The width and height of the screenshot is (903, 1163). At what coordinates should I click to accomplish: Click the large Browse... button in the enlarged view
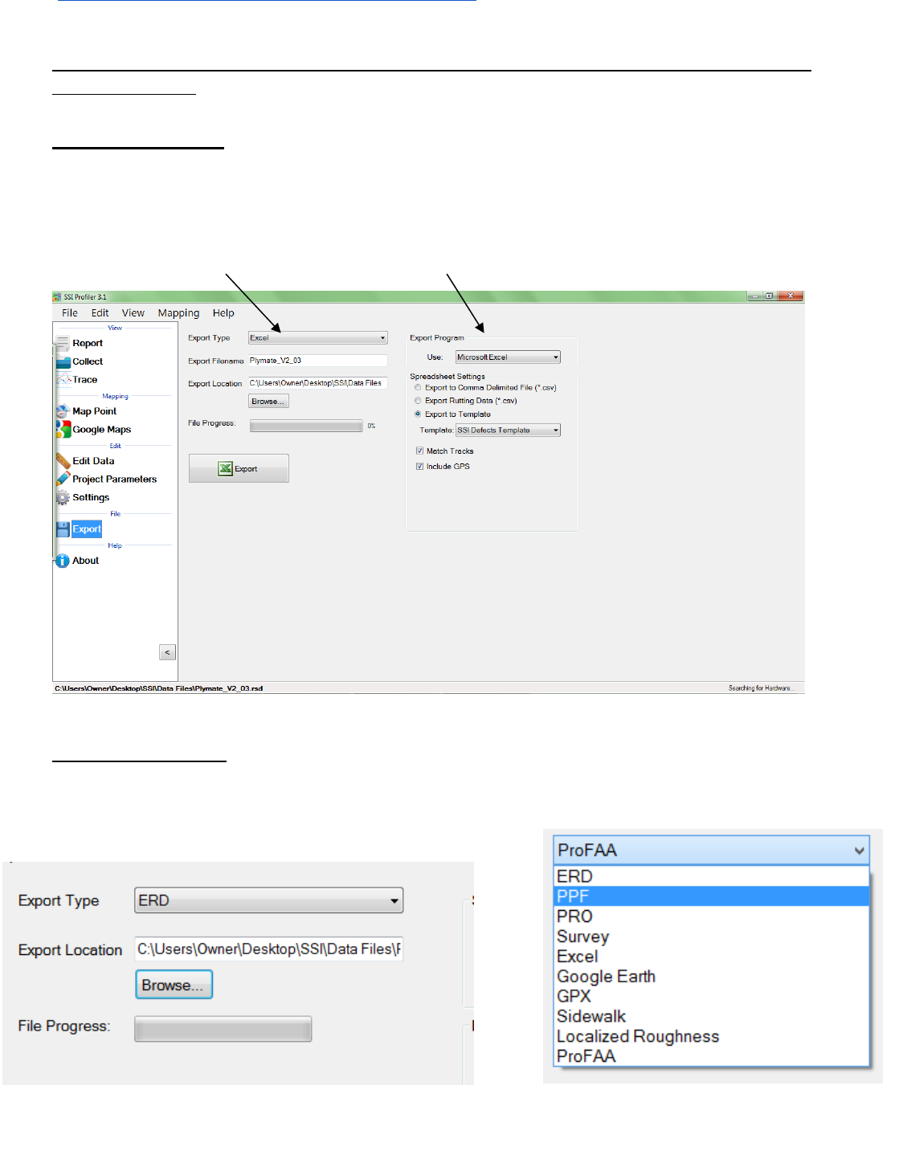(x=174, y=985)
